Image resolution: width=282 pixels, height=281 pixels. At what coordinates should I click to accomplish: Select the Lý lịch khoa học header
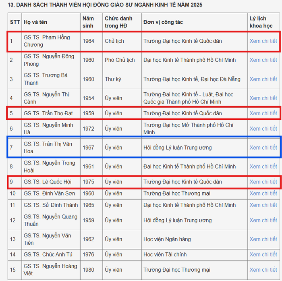(261, 22)
